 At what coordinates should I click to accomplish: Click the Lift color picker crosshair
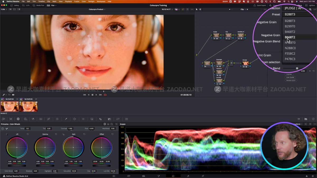[x=7, y=134]
